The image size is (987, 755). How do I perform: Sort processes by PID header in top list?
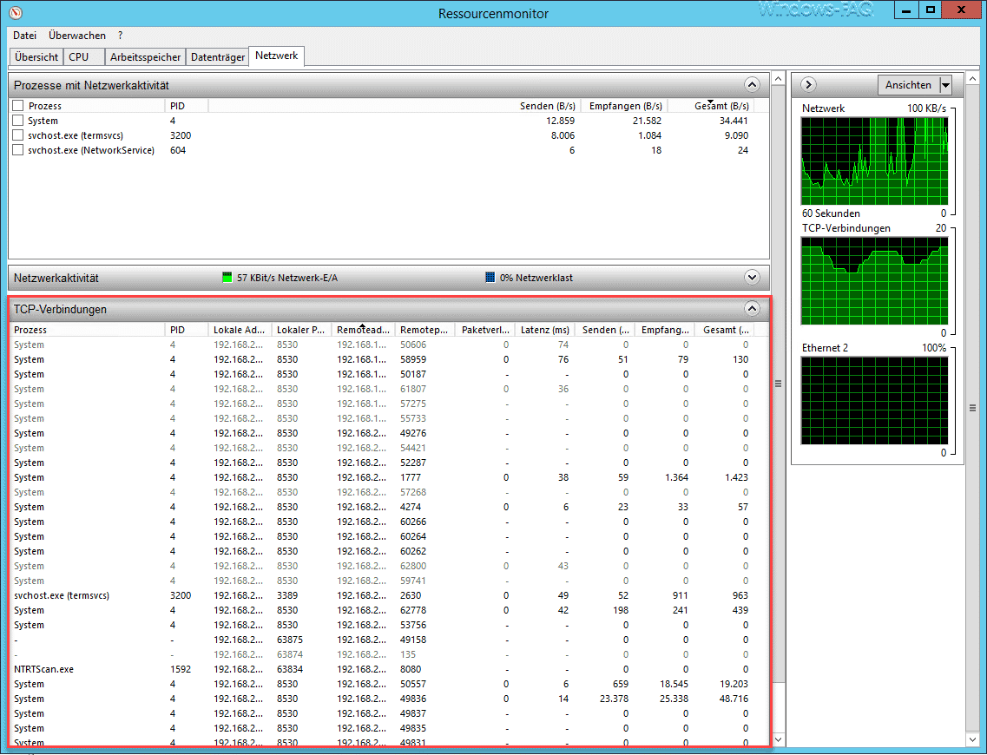[187, 106]
